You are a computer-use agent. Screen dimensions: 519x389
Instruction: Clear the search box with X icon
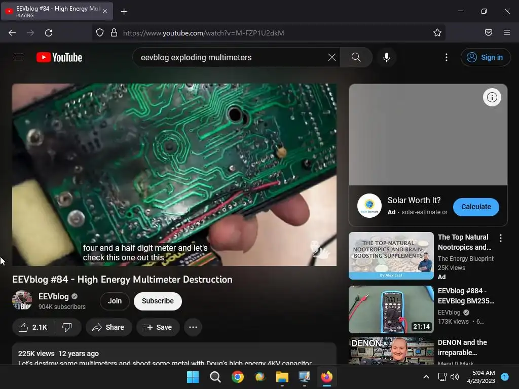coord(331,57)
